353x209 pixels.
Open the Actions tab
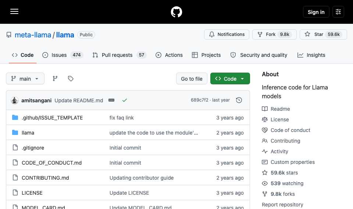pos(169,55)
